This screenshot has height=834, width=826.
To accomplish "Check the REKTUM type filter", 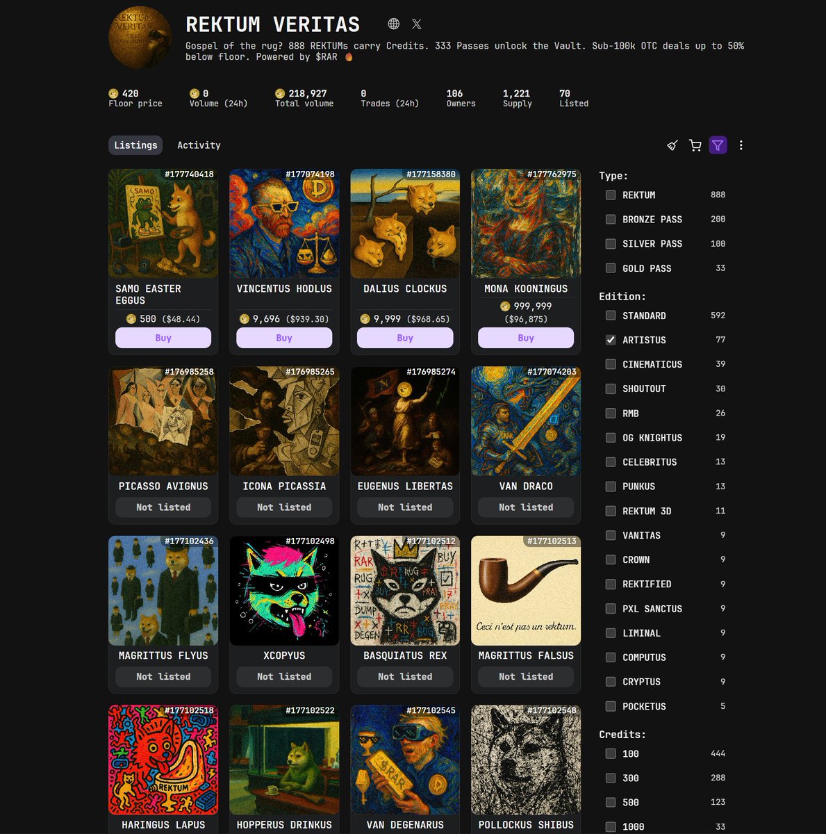I will pyautogui.click(x=611, y=195).
